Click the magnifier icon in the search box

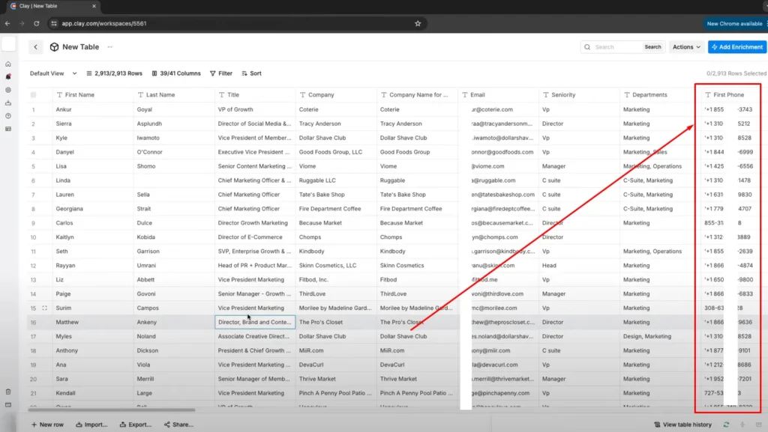pos(587,47)
